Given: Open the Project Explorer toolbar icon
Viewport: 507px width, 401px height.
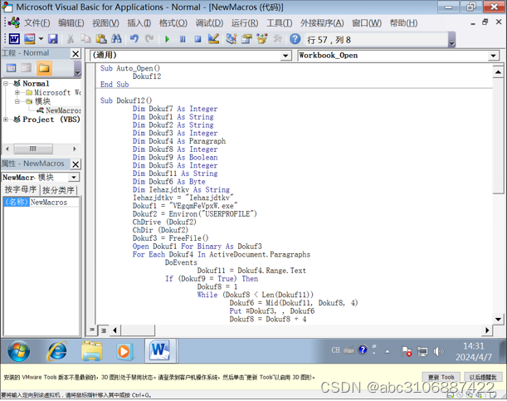Looking at the screenshot, I should point(232,39).
